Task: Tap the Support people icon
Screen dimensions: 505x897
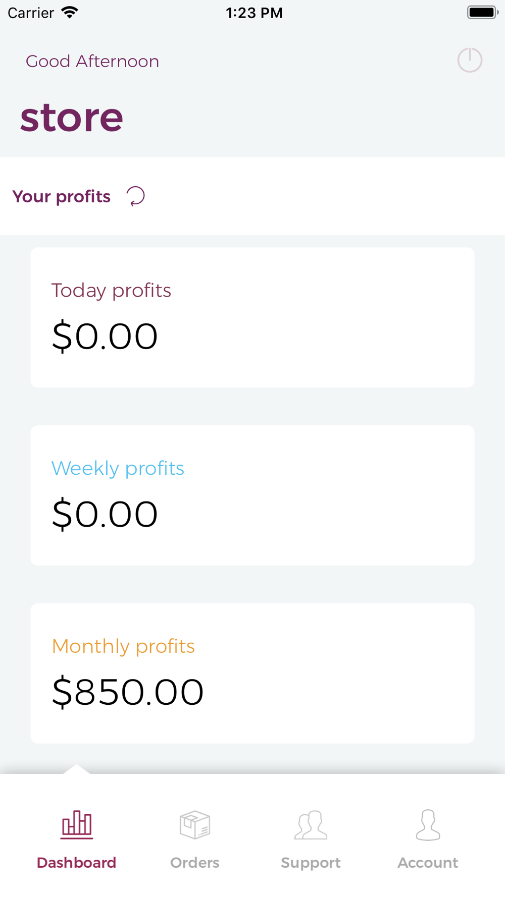Action: tap(311, 825)
